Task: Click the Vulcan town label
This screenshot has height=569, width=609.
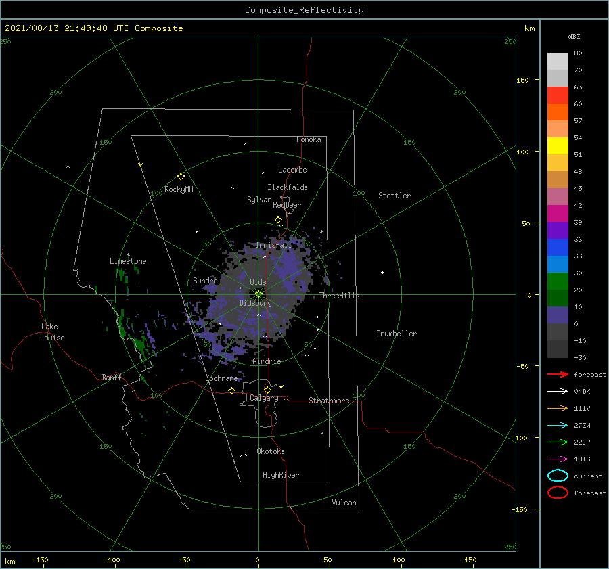Action: [344, 503]
